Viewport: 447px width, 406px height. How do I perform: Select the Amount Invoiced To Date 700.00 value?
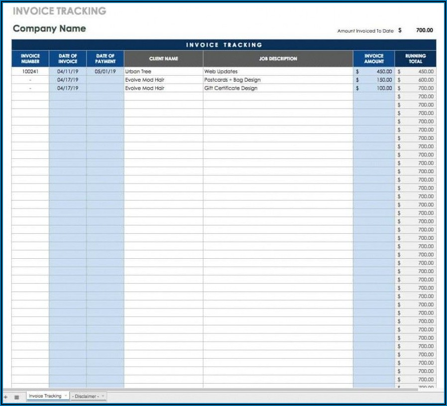424,30
